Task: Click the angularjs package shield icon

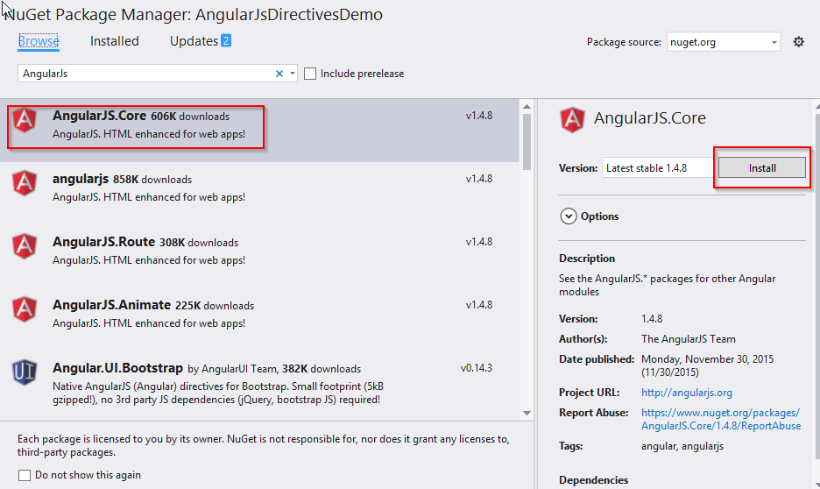Action: click(24, 183)
